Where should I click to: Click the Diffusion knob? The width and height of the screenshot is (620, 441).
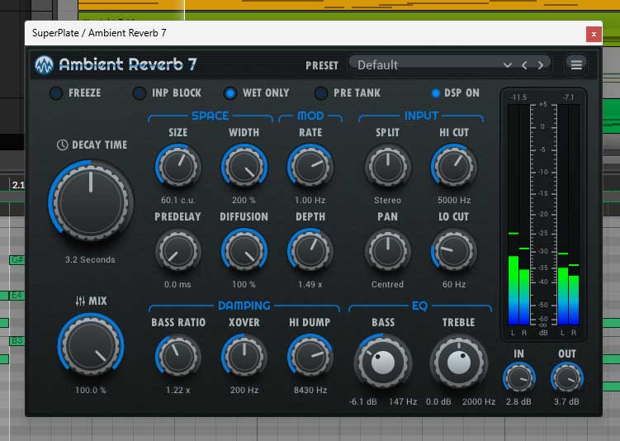click(244, 250)
